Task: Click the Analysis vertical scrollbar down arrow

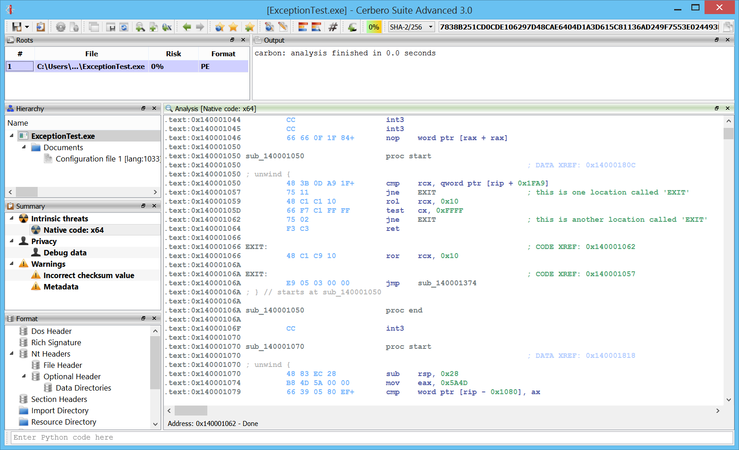Action: pos(729,400)
